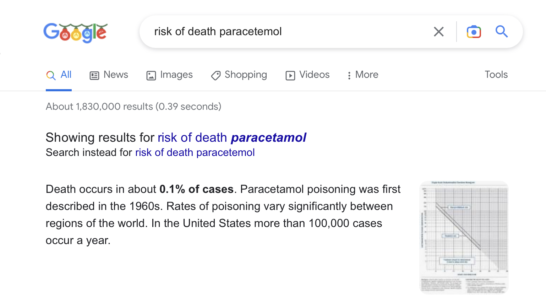Click inside the search query text field
The image size is (546, 308).
[284, 32]
